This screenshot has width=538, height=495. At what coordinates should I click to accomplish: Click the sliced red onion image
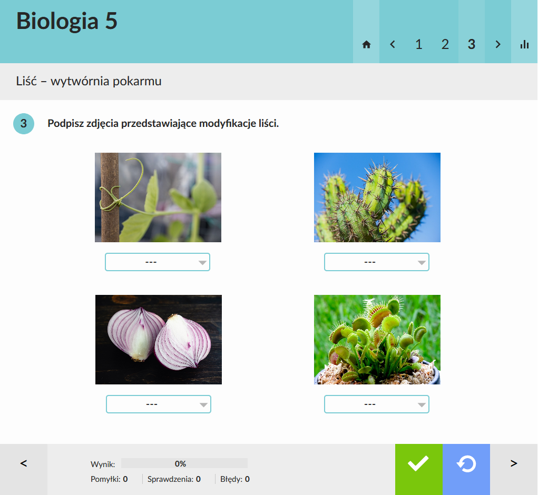click(159, 340)
